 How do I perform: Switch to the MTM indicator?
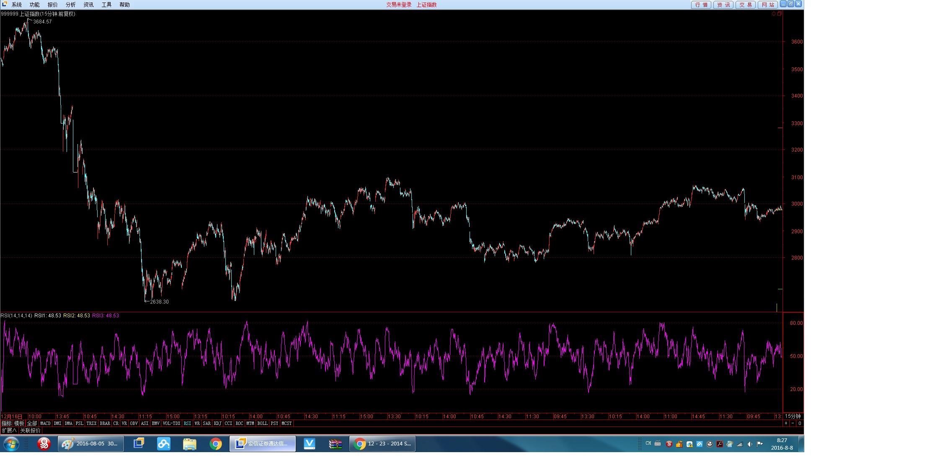click(250, 424)
